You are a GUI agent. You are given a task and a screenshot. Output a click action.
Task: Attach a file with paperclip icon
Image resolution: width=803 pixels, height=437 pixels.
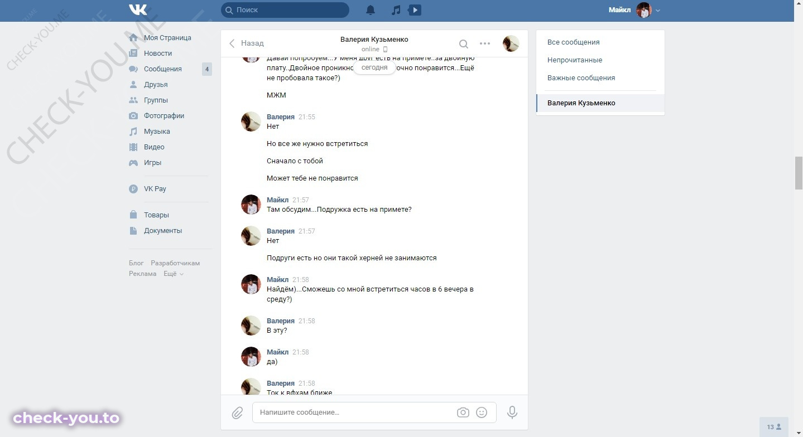pos(237,413)
